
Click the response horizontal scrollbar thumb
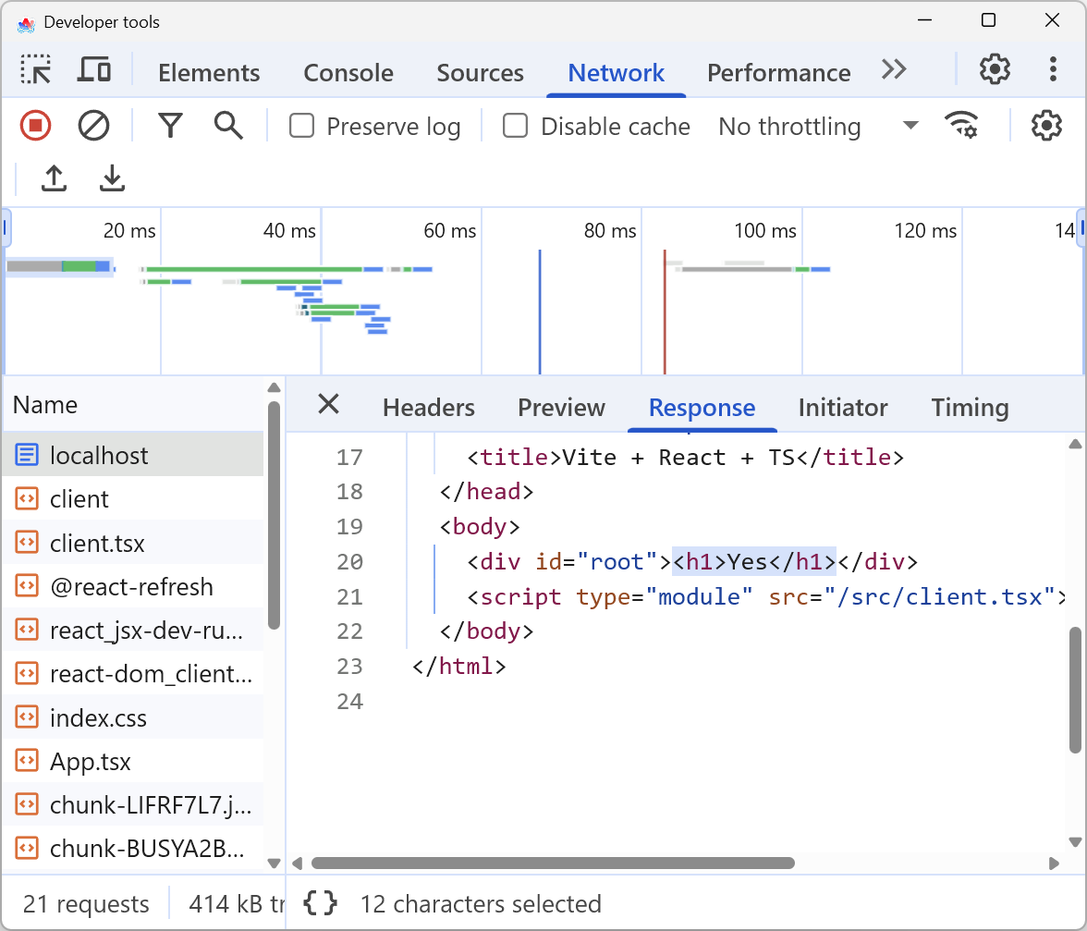pos(553,864)
